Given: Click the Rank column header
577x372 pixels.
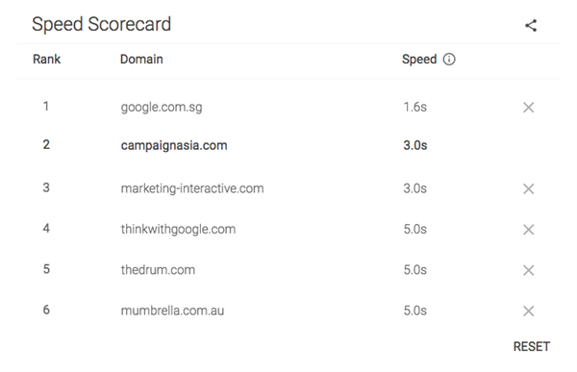Looking at the screenshot, I should click(x=46, y=59).
